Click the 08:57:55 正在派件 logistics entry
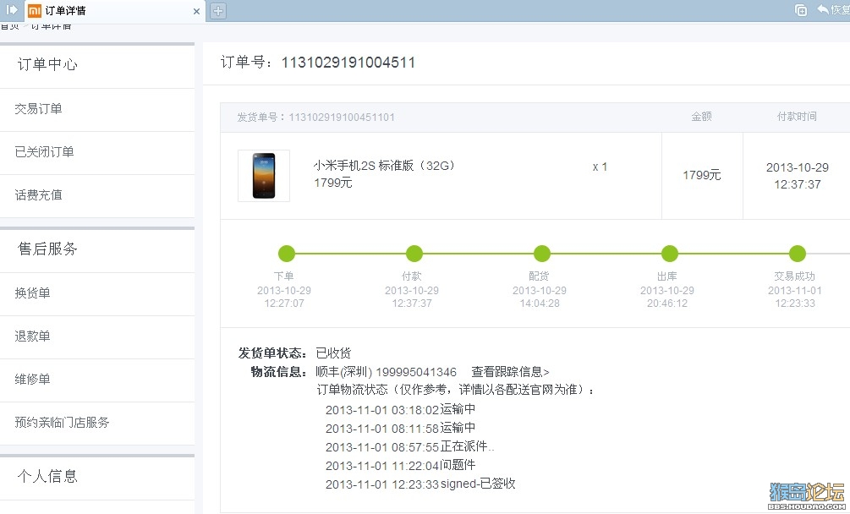850x514 pixels. [410, 447]
